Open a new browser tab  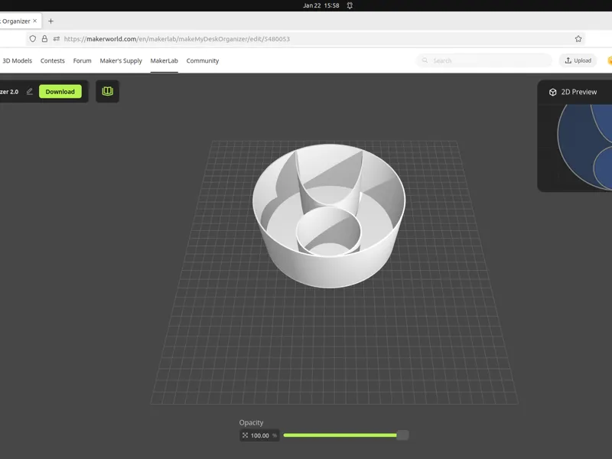pyautogui.click(x=50, y=21)
